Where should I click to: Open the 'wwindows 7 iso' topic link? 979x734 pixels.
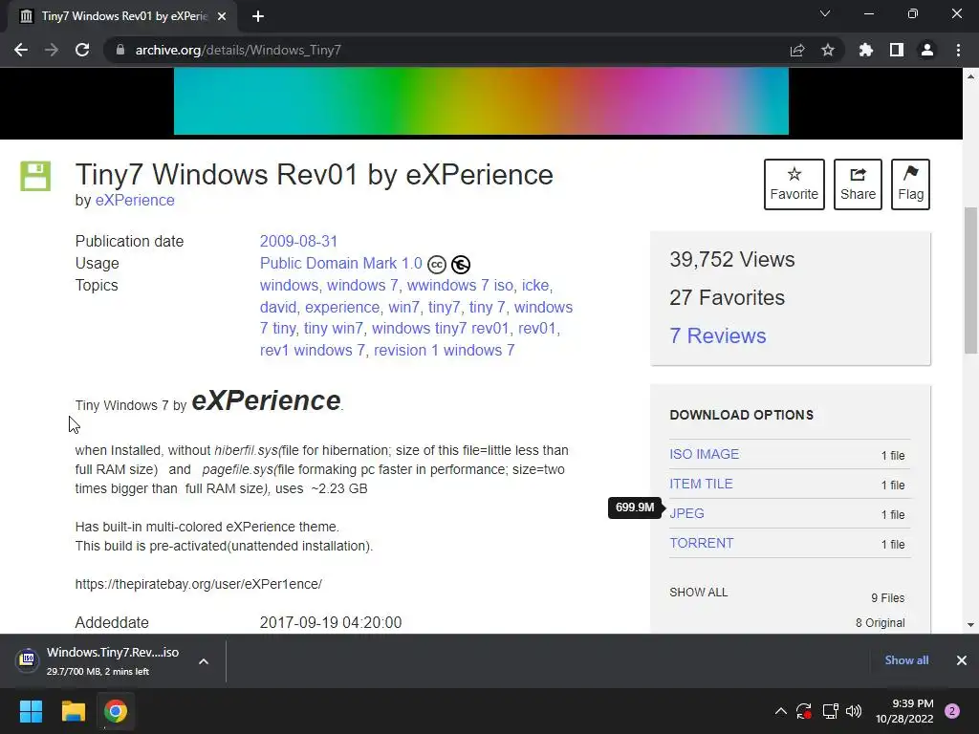(x=460, y=285)
